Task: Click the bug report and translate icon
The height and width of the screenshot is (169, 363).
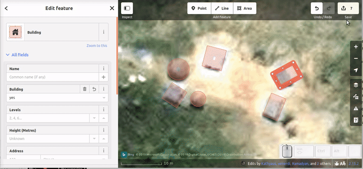Action: pos(340,164)
